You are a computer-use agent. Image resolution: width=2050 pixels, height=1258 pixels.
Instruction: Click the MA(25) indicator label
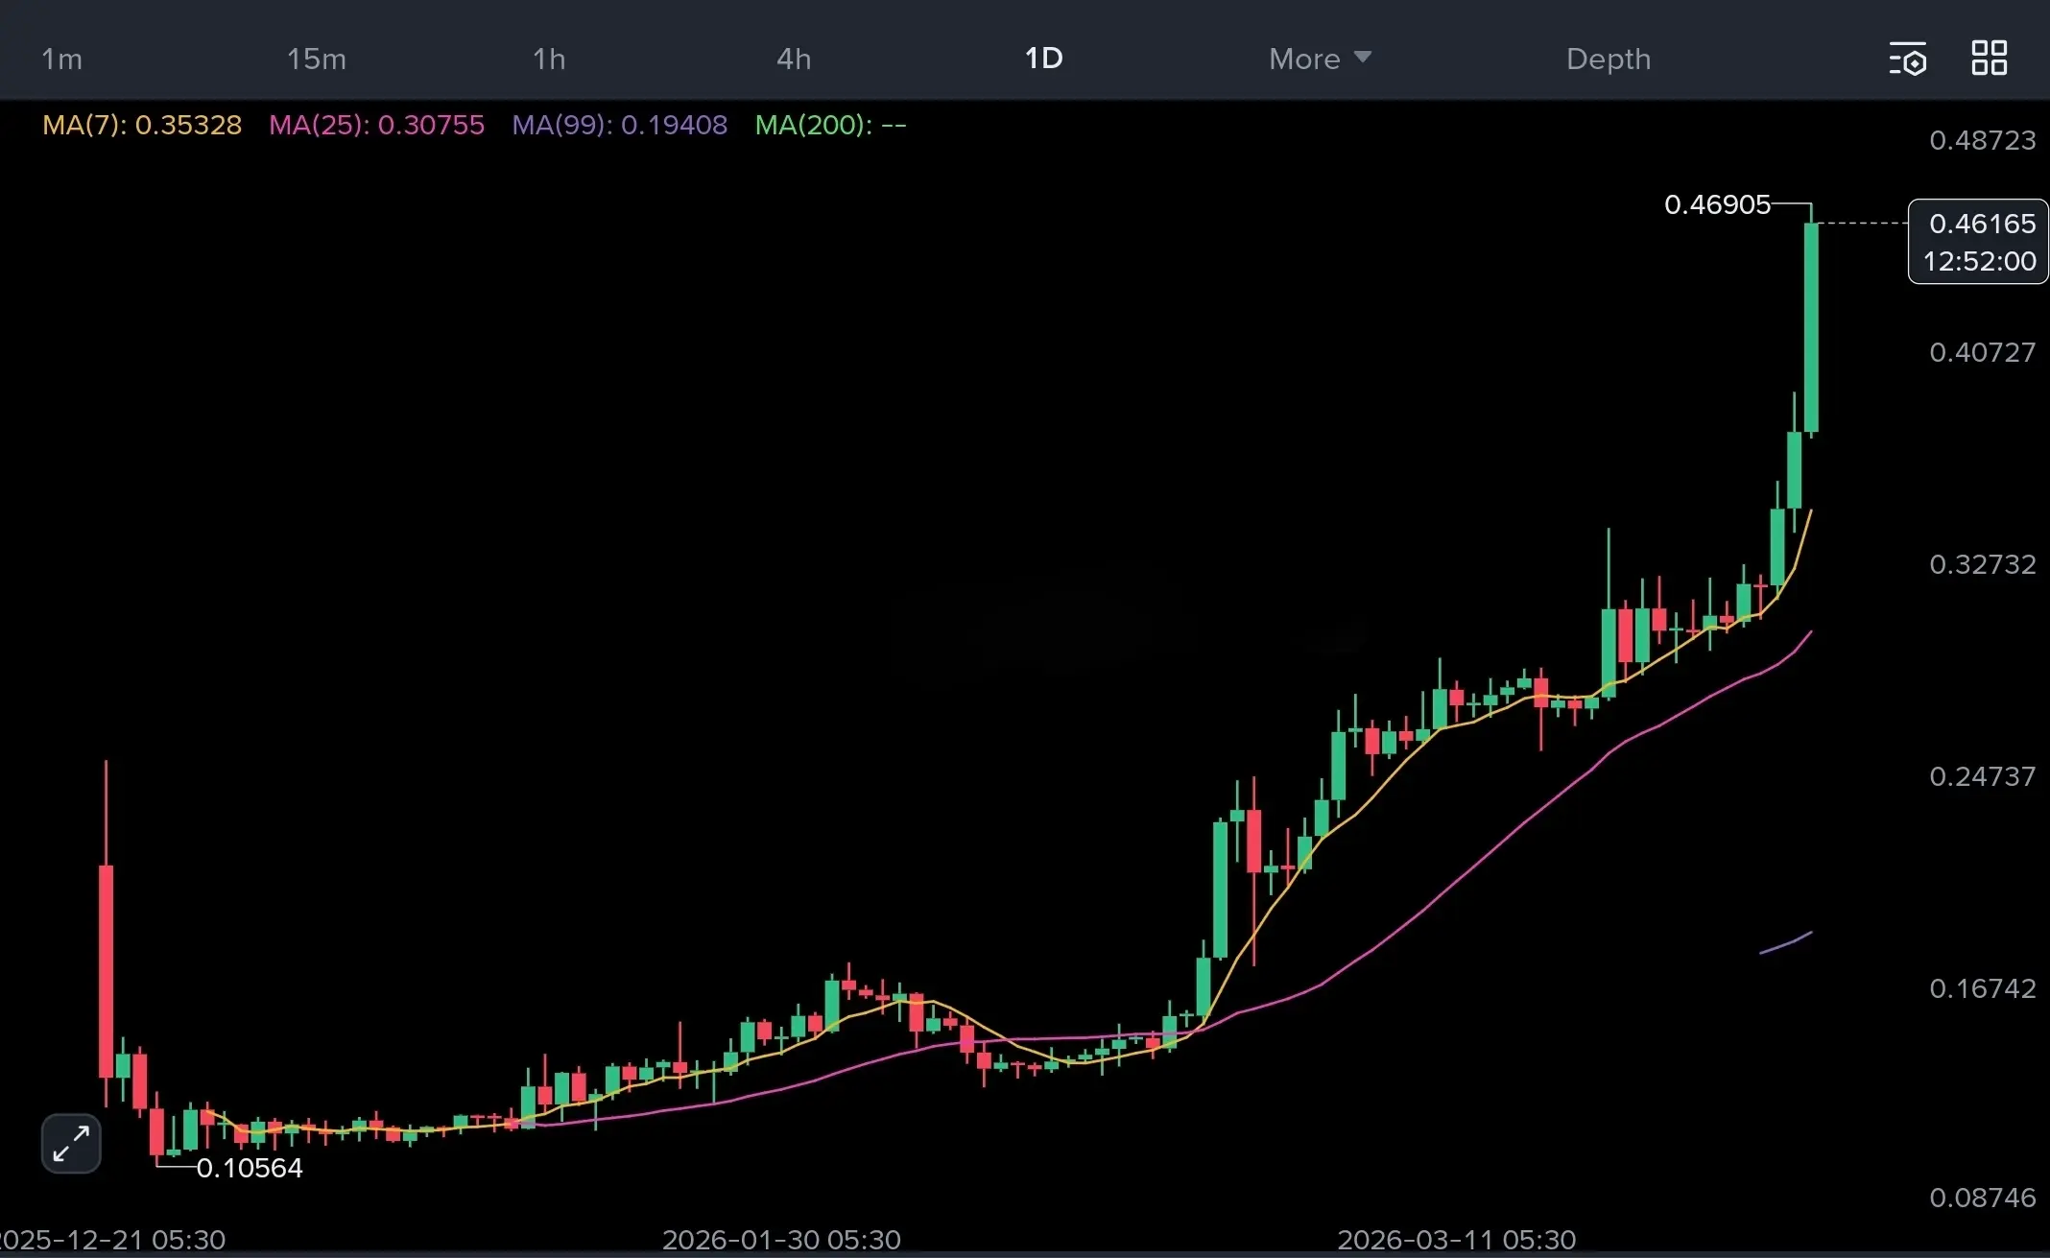tap(376, 125)
